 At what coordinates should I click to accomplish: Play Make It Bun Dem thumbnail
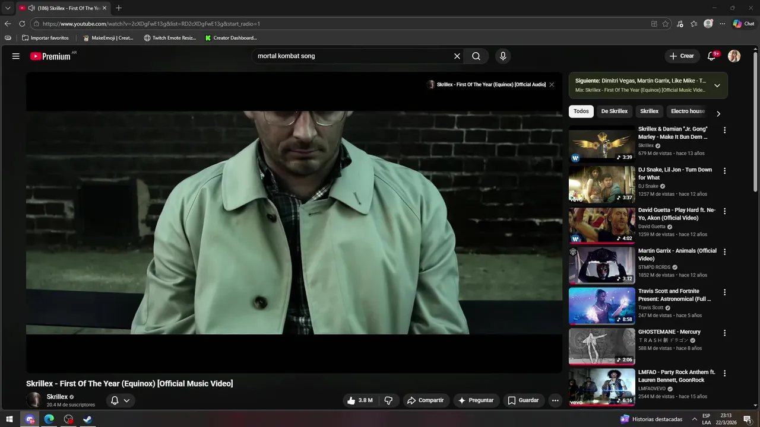coord(602,144)
